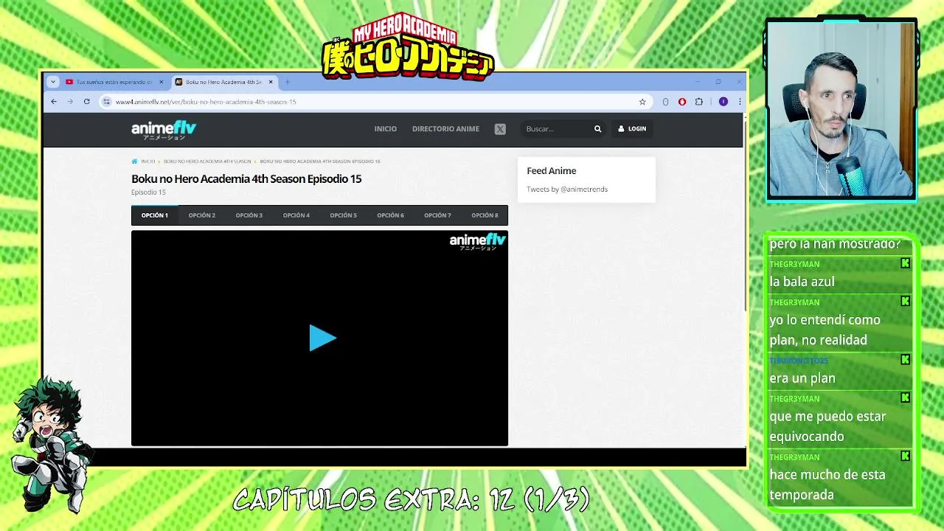Select the OPCIÓN 2 video server tab
Image resolution: width=944 pixels, height=531 pixels.
[x=202, y=215]
